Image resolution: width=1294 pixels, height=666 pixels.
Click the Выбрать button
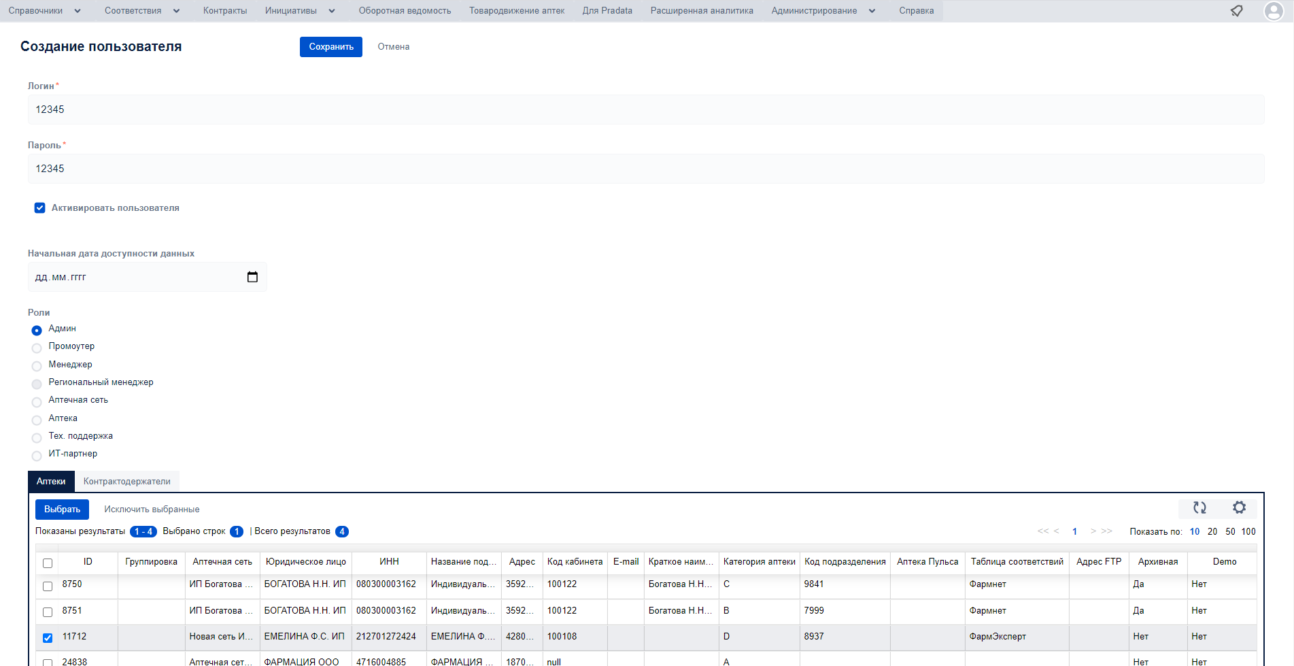click(62, 509)
